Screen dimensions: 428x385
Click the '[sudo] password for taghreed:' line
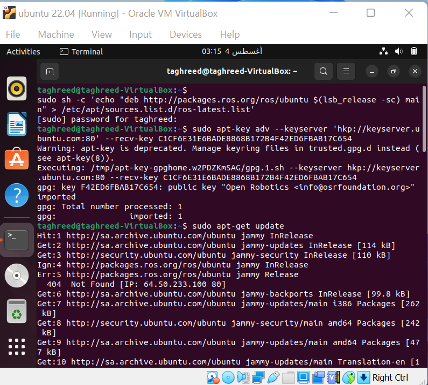107,119
